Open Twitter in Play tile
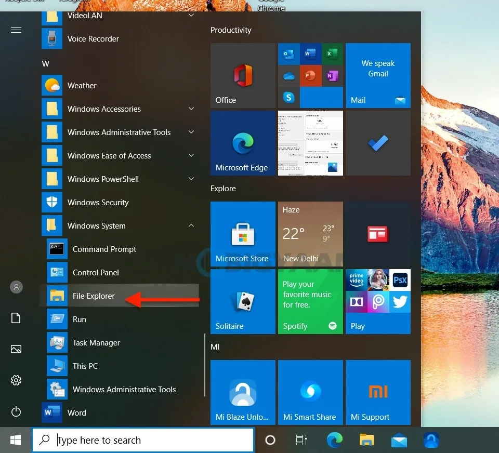Screen dimensions: 499x453 400,302
